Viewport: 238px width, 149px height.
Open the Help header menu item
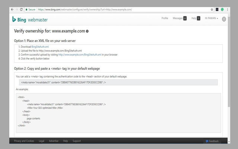pos(194,18)
